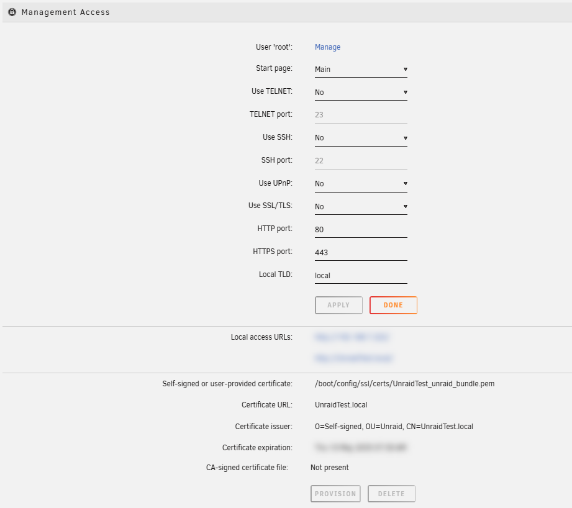Click the Delete button
572x508 pixels.
pos(391,493)
